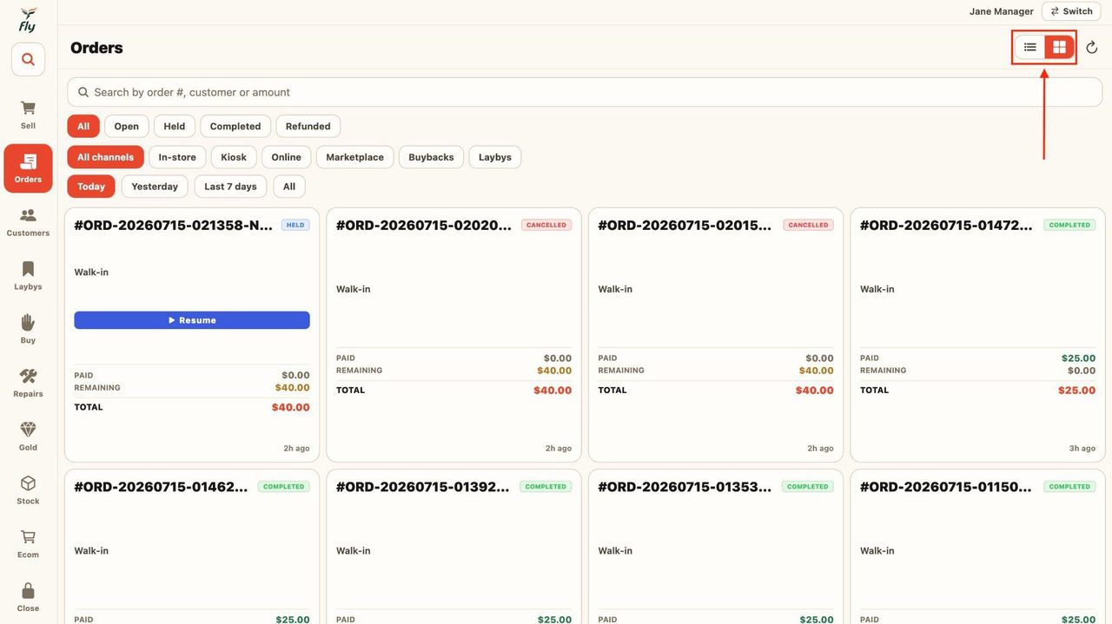Click COMPLETED badge on order 01392
The height and width of the screenshot is (624, 1112).
tap(546, 487)
